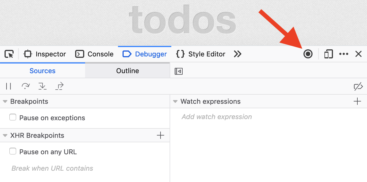Image resolution: width=367 pixels, height=182 pixels.
Task: Collapse the sources pane toggle icon
Action: pyautogui.click(x=179, y=71)
